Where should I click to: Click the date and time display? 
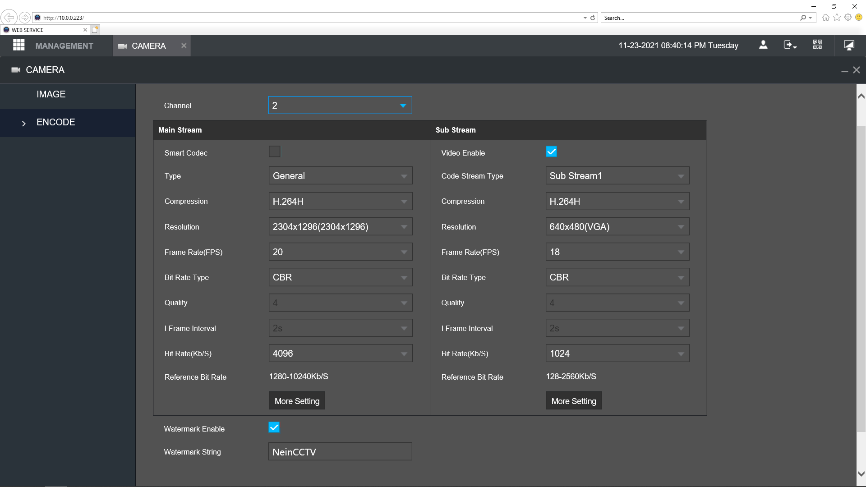pos(678,46)
